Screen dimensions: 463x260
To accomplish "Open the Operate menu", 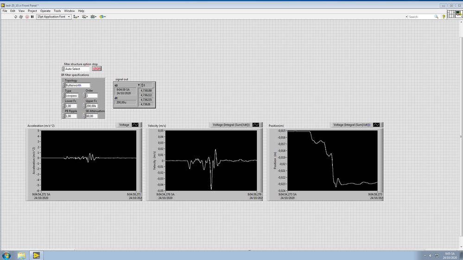I will [45, 11].
